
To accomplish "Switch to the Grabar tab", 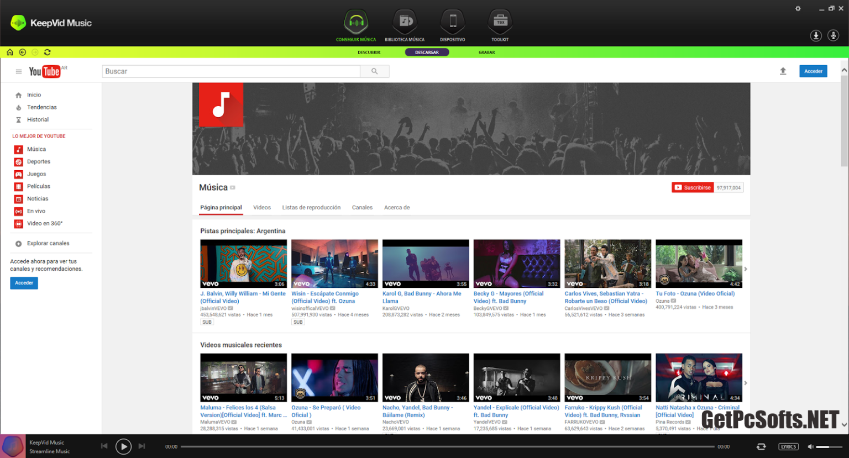I will point(487,52).
